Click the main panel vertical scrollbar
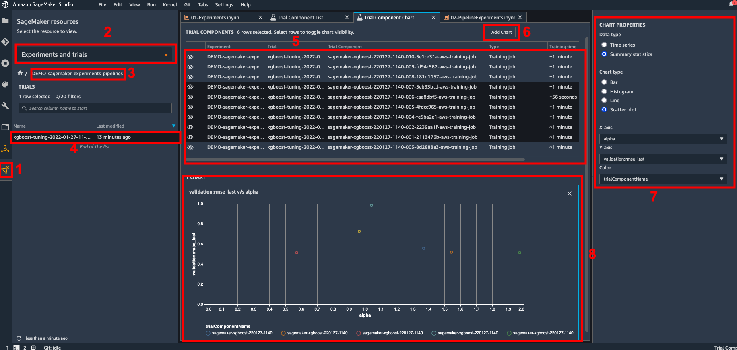The height and width of the screenshot is (350, 737). pyautogui.click(x=587, y=185)
